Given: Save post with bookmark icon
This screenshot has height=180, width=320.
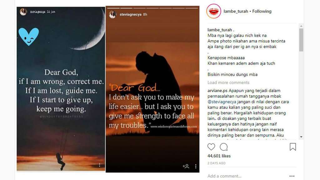Looking at the screenshot, I should click(x=293, y=147).
